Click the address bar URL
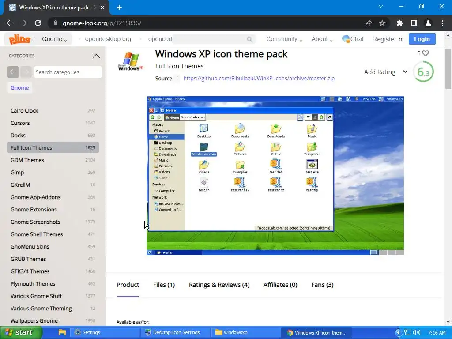 102,23
